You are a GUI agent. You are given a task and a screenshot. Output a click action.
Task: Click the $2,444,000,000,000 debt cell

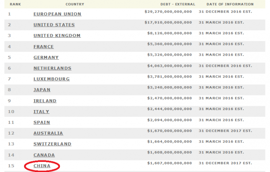pos(169,109)
